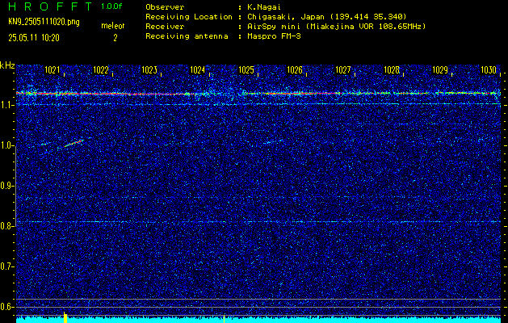This screenshot has height=323, width=508.
Task: Click the 1022 time marker
Action: (x=101, y=70)
